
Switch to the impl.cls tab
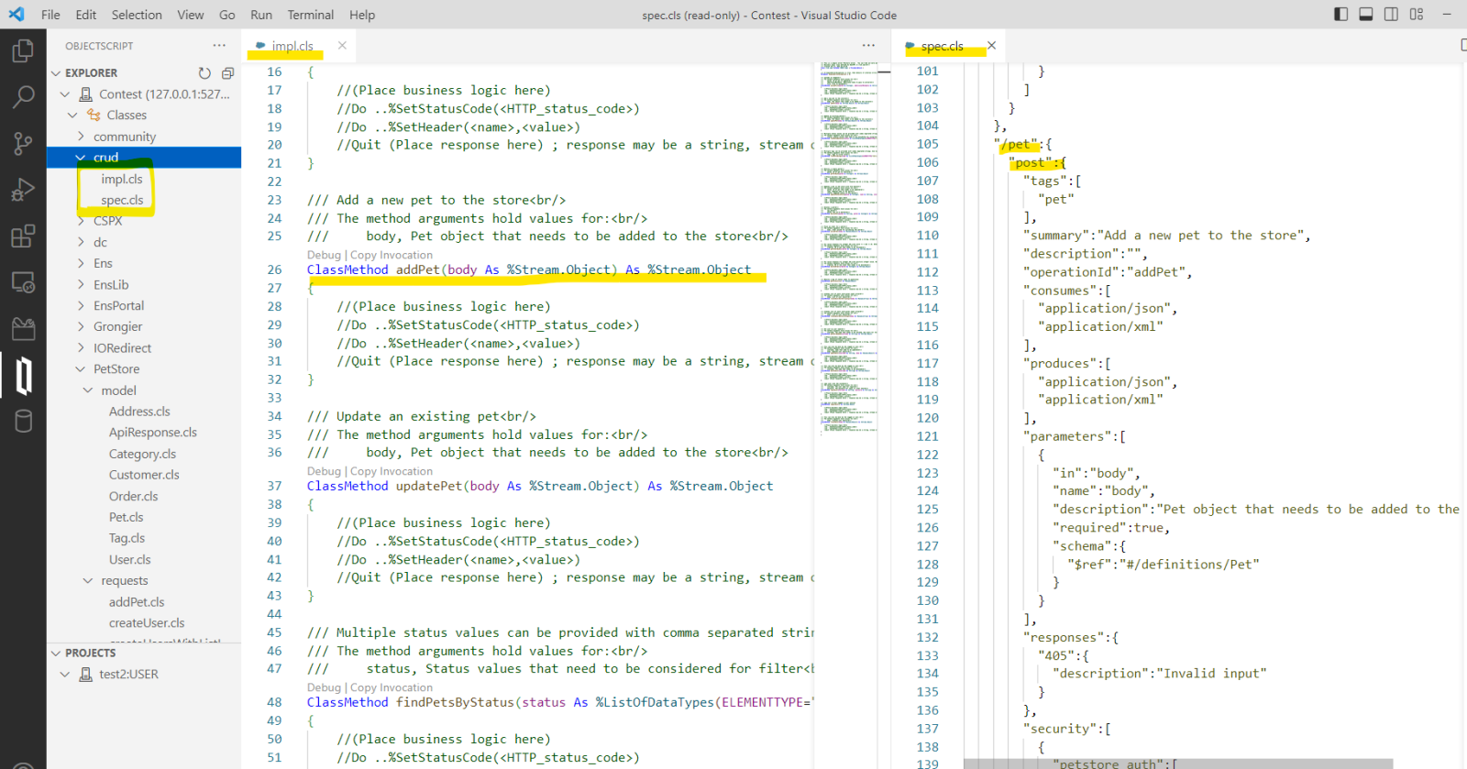click(292, 46)
